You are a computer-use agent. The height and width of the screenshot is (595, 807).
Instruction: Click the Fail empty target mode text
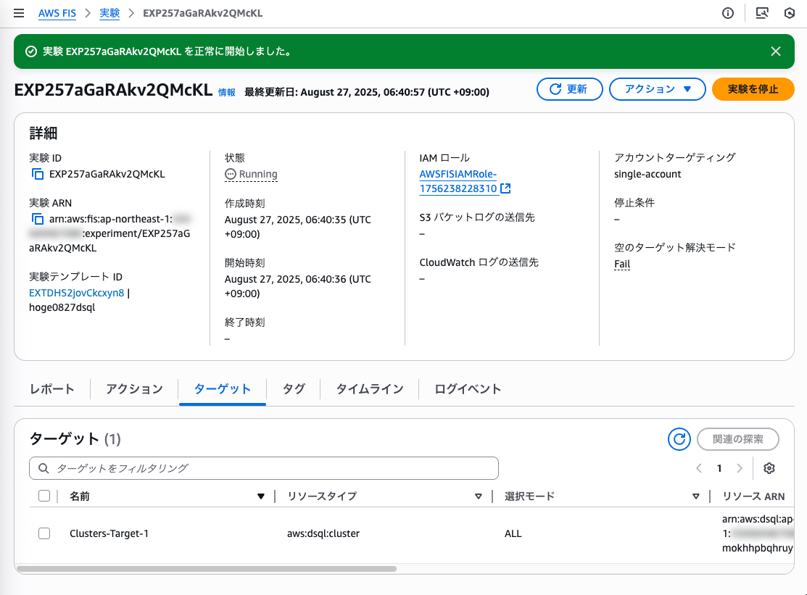coord(622,265)
